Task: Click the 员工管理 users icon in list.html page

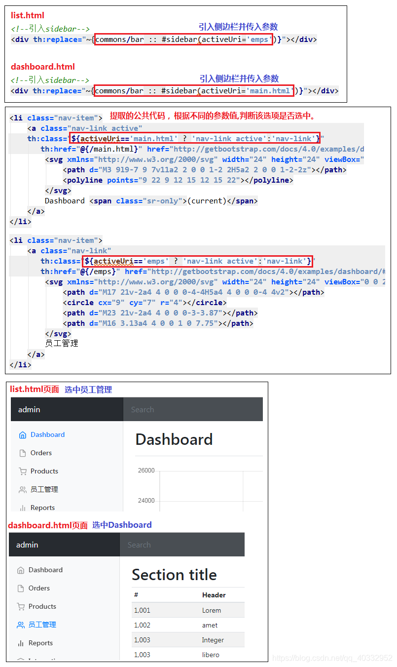Action: [x=22, y=490]
